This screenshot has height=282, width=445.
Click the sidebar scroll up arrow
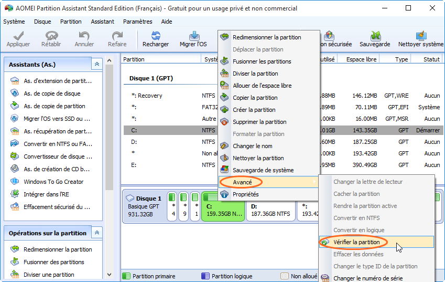coord(109,60)
